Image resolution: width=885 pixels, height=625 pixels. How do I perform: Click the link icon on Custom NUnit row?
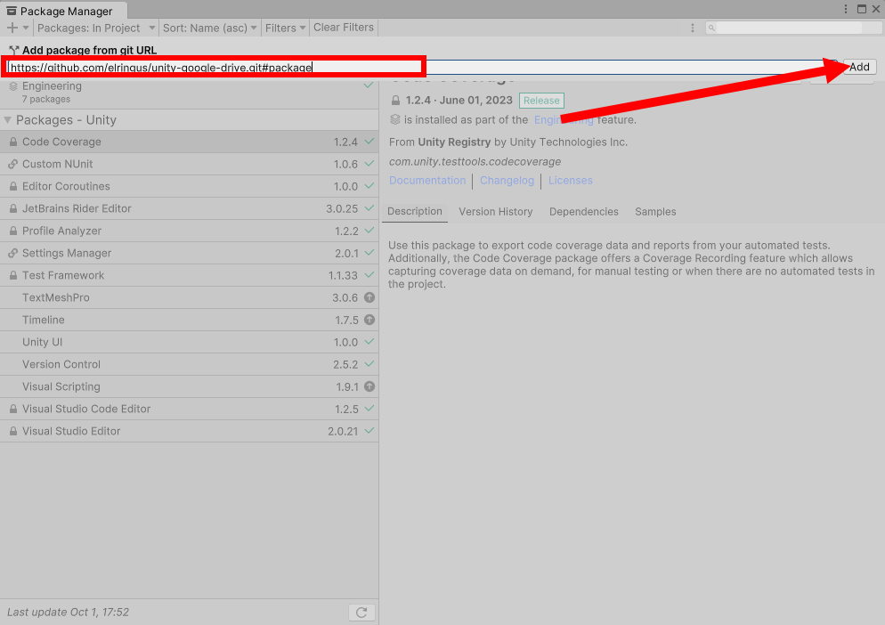click(13, 165)
